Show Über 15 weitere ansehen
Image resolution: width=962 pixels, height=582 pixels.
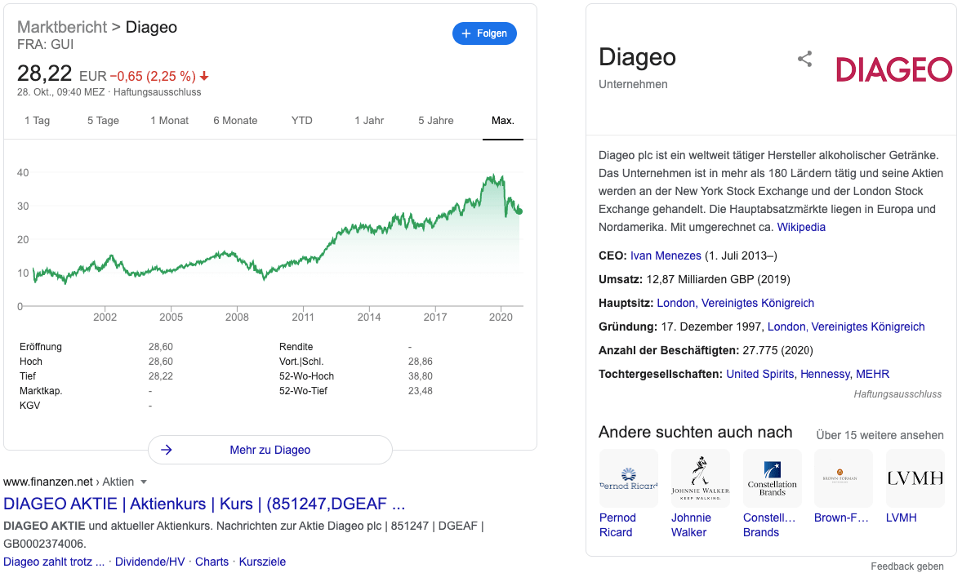pos(880,435)
